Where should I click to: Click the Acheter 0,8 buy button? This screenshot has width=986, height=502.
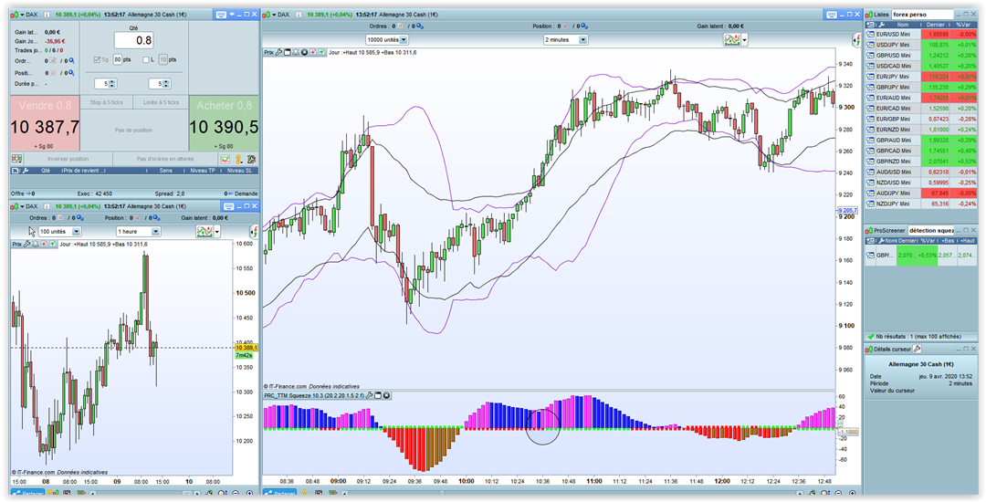(224, 123)
